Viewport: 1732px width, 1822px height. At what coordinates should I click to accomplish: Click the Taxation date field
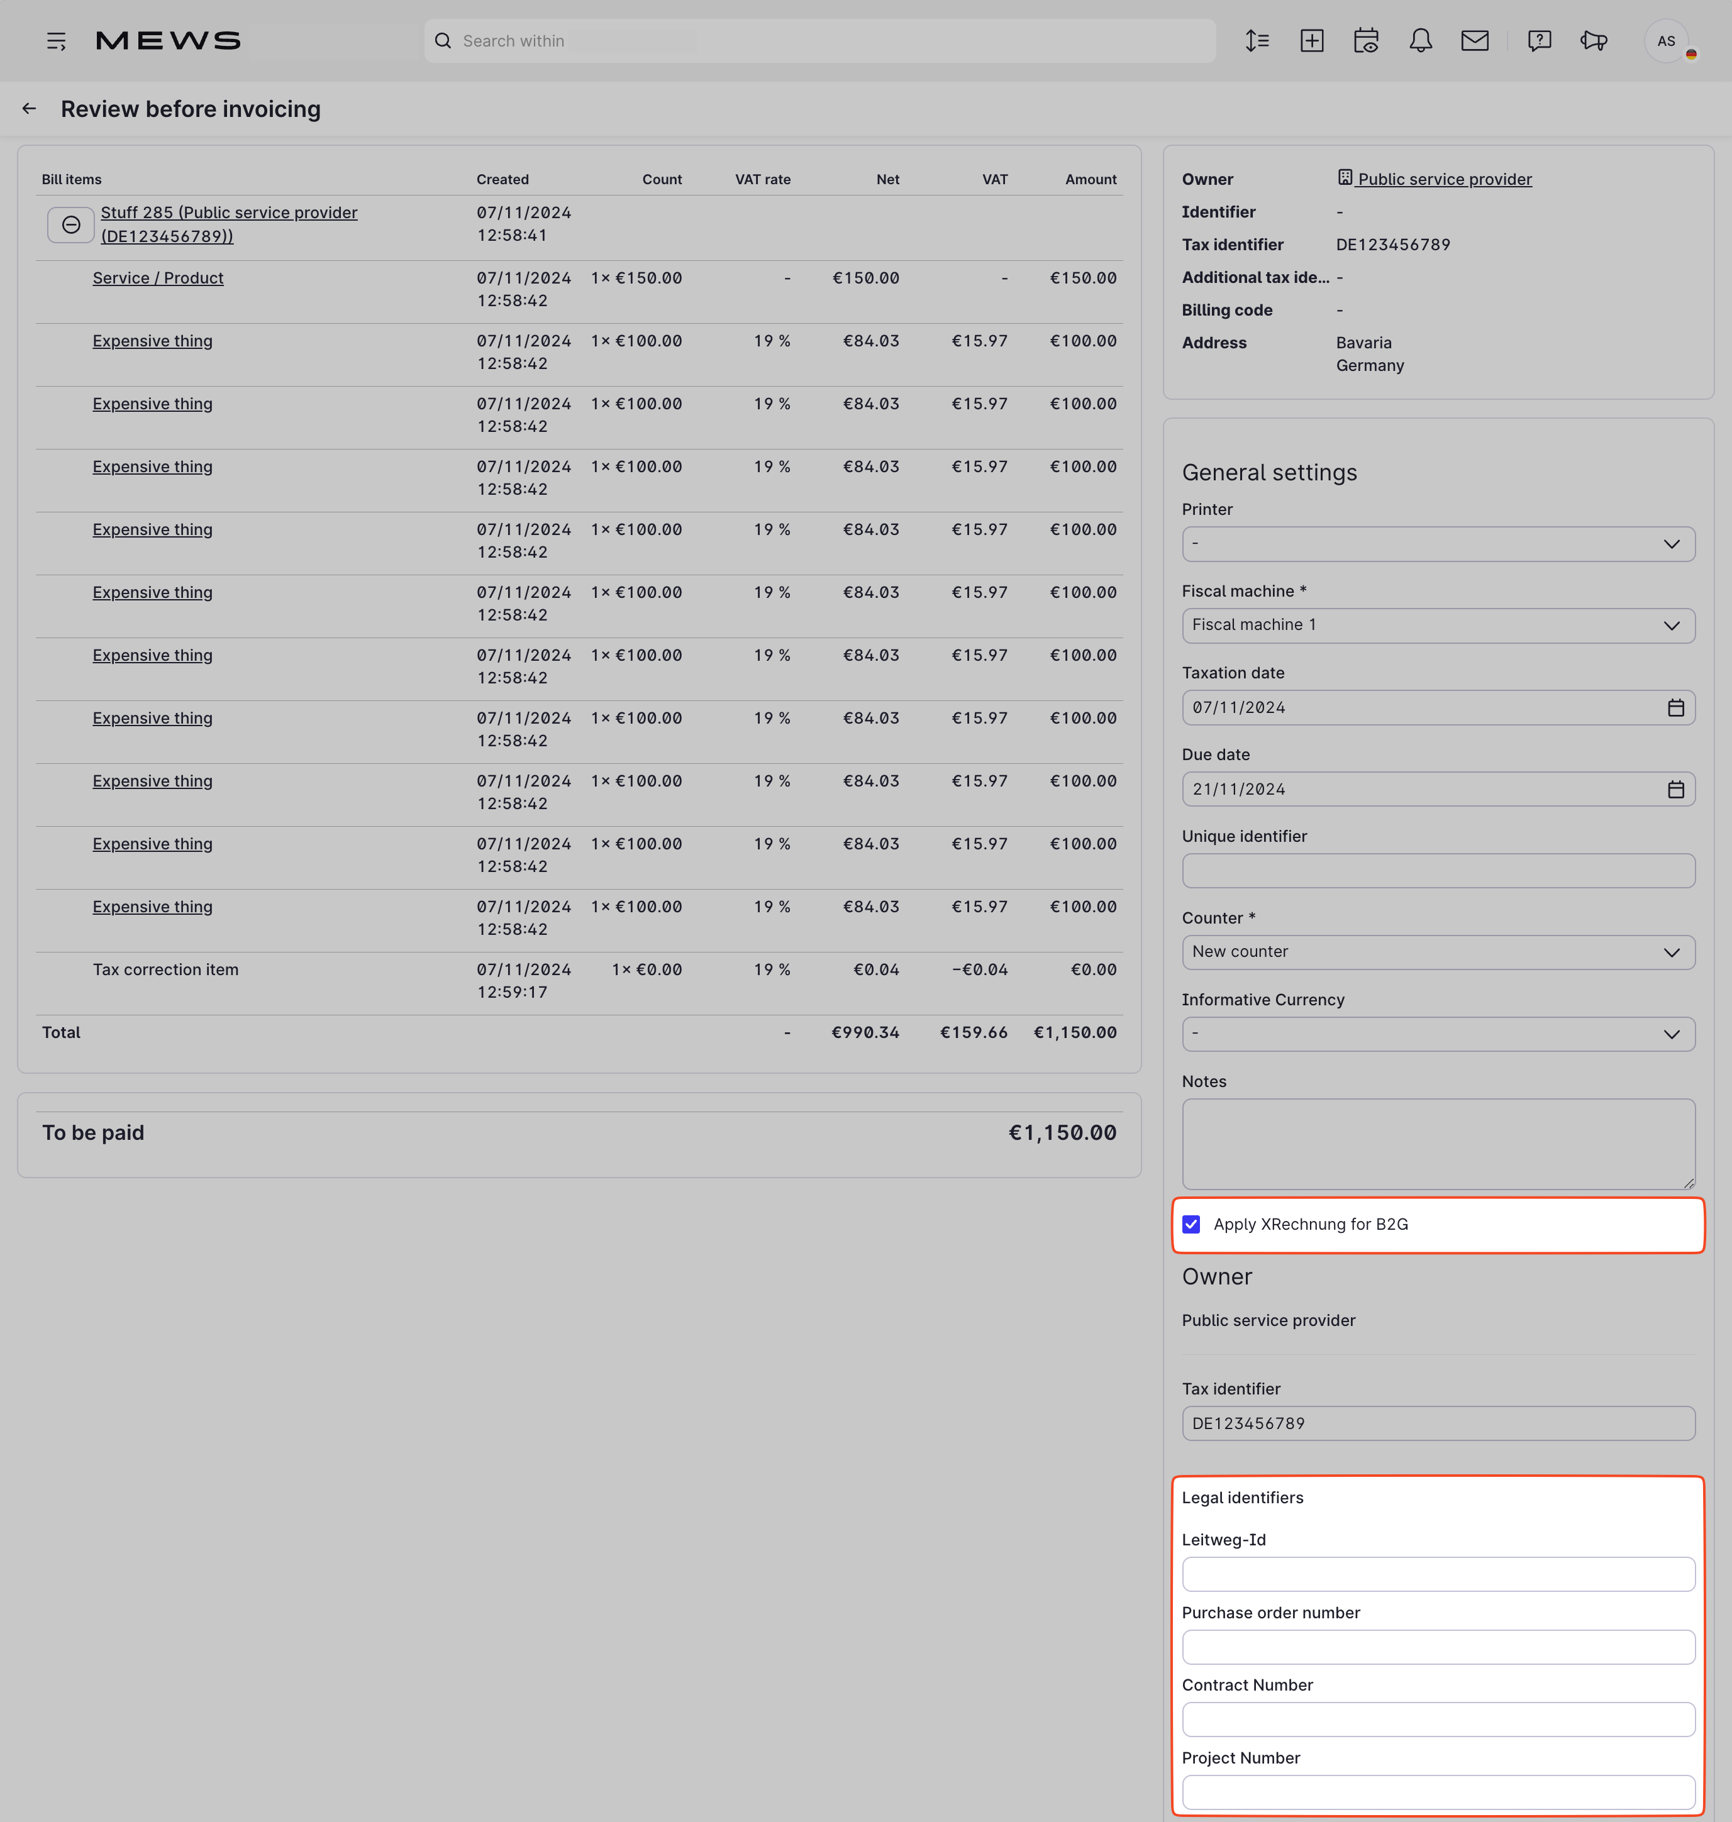coord(1438,707)
